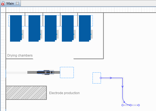The image size is (156, 111).
Task: Select the hatched electrode production rectangle
Action: [x=26, y=93]
